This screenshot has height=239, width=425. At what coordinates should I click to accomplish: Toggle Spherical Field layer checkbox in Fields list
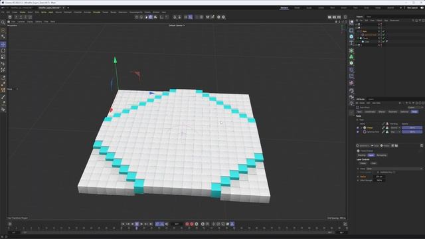(x=357, y=131)
